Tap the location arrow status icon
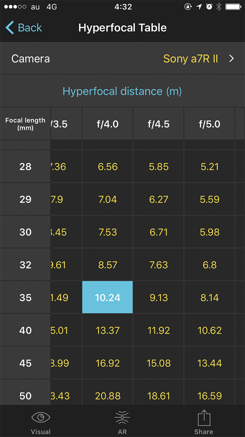The height and width of the screenshot is (437, 245). pos(199,7)
